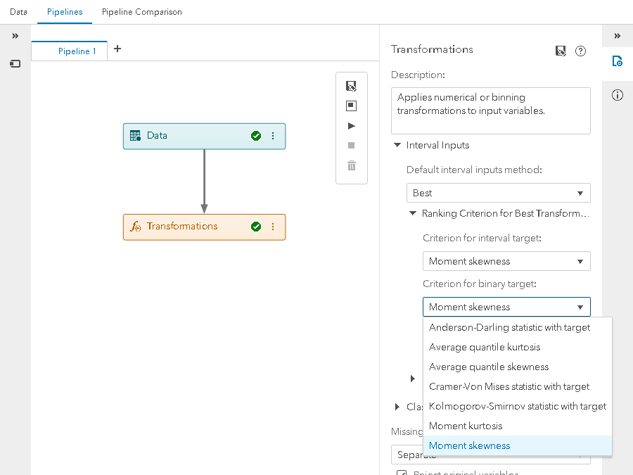Collapse the left panel with double chevron
Image resolution: width=633 pixels, height=475 pixels.
click(x=14, y=36)
